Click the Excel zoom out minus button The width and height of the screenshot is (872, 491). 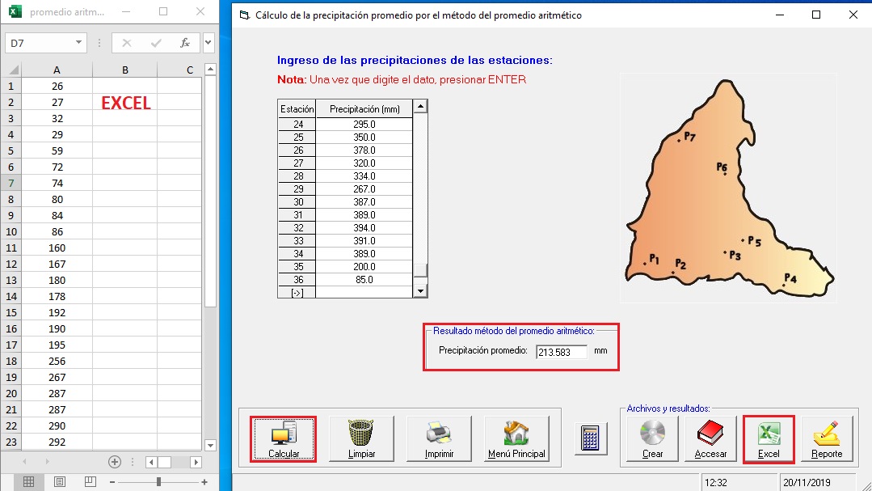(112, 482)
